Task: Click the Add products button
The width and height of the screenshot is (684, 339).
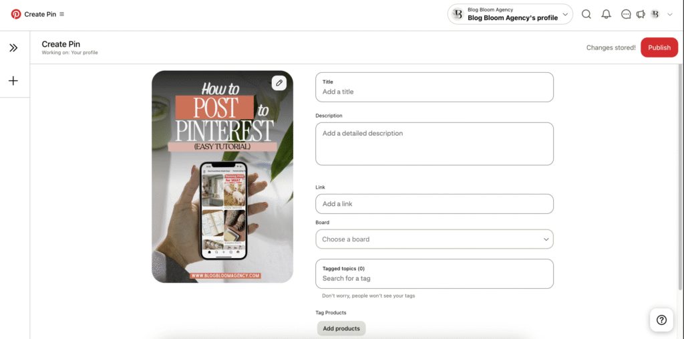Action: (341, 328)
